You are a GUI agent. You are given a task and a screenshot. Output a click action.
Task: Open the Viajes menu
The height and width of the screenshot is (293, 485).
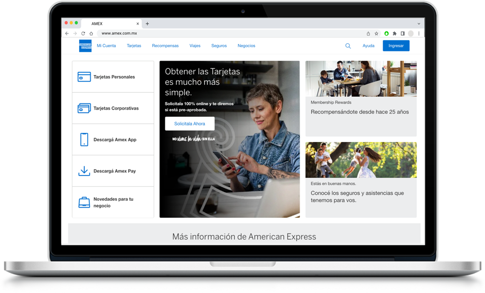(x=195, y=46)
